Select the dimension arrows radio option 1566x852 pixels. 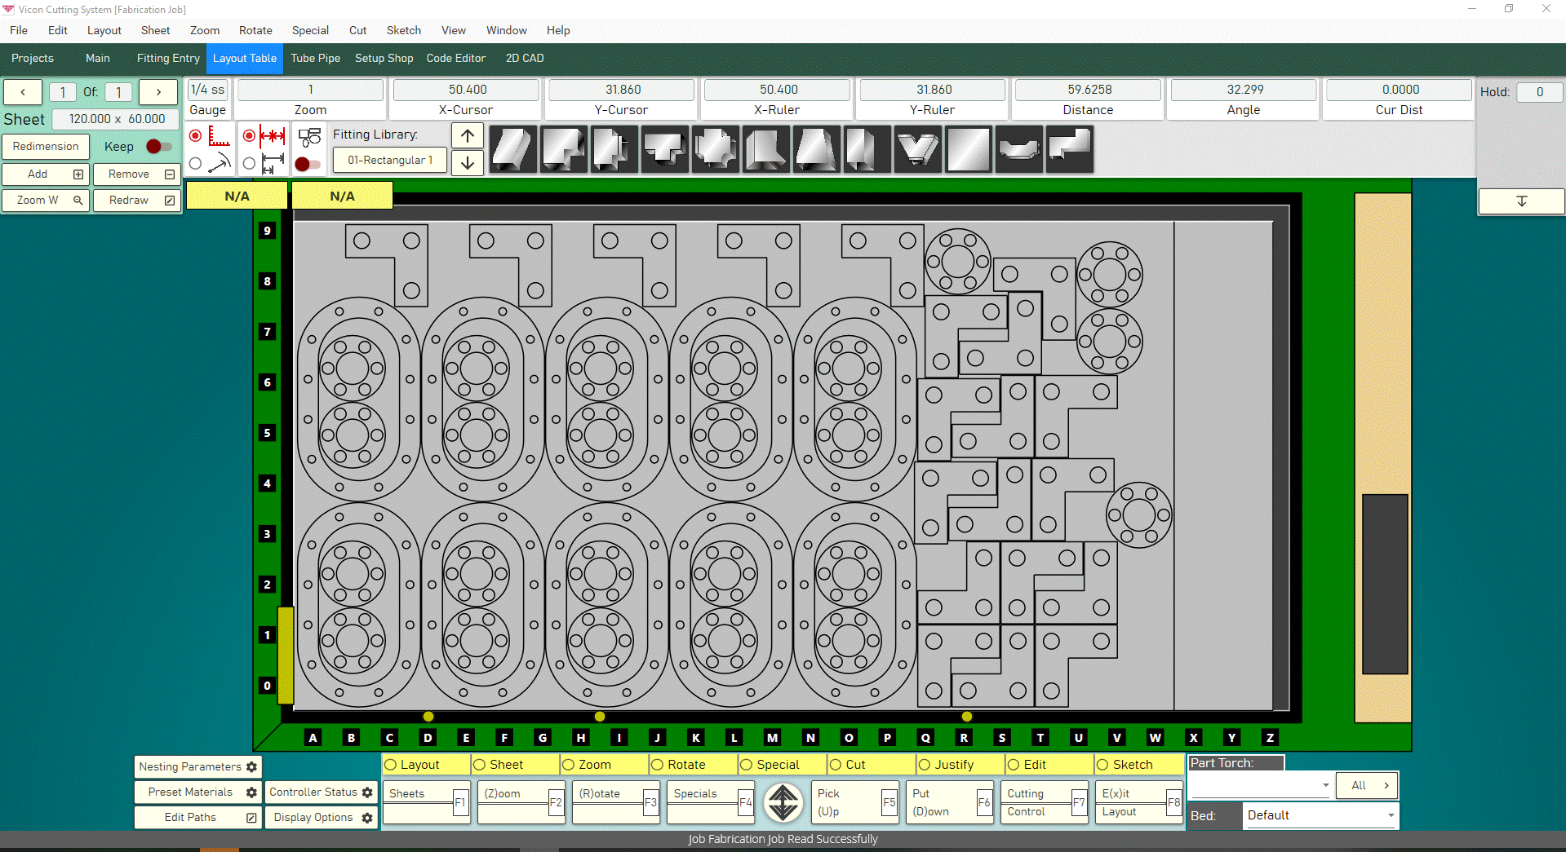tap(249, 137)
